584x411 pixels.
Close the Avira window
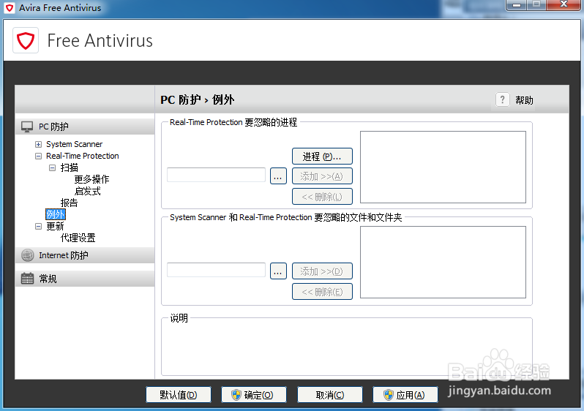pos(564,5)
